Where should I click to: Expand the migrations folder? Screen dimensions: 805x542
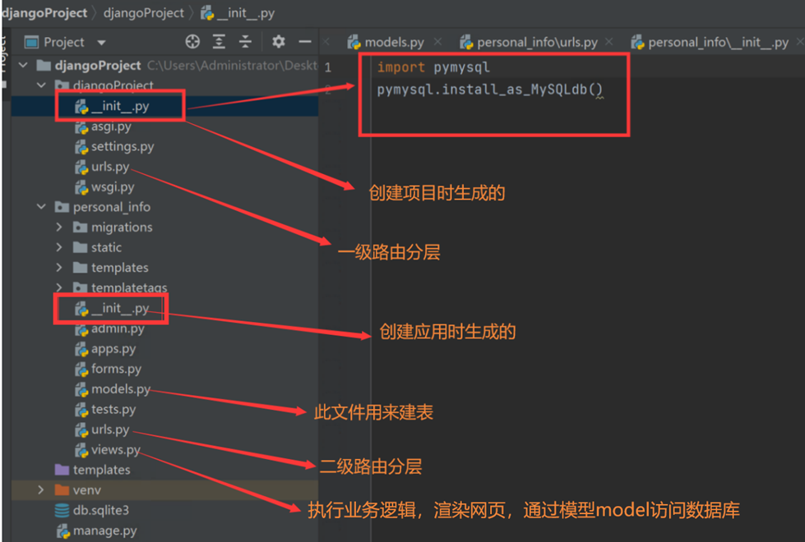[59, 227]
